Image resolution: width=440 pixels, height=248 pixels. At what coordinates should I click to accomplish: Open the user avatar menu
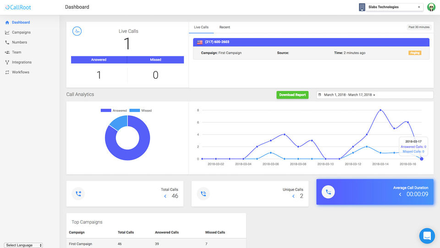pyautogui.click(x=431, y=7)
